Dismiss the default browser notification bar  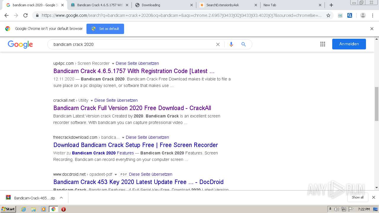tap(372, 29)
